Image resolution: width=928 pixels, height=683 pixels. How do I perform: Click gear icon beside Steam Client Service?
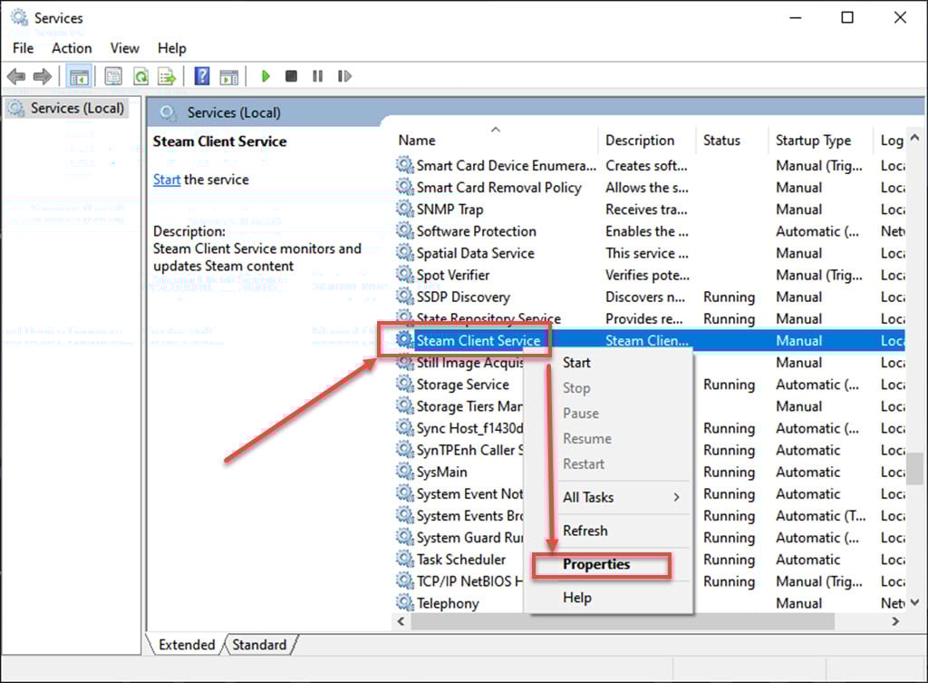click(x=405, y=340)
